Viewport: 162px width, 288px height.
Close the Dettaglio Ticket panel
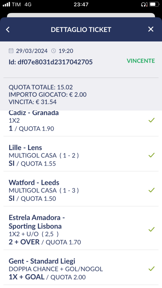[x=151, y=29]
